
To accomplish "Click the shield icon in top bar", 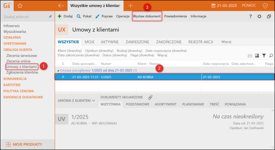I will [x=265, y=6].
